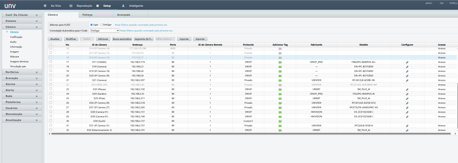Click the camera tag icon for D17 (CAIXAS)
Viewport: 458px width, 163px height.
point(280,62)
